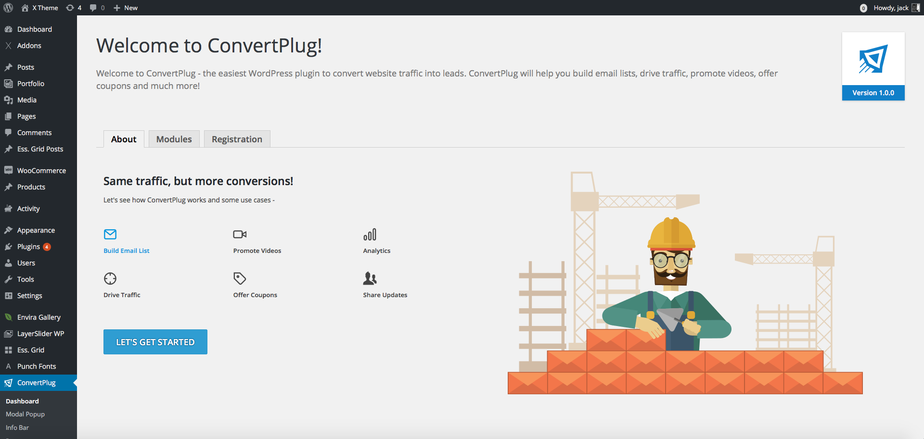Viewport: 924px width, 439px height.
Task: Click the Tools wrench icon
Action: [x=8, y=279]
